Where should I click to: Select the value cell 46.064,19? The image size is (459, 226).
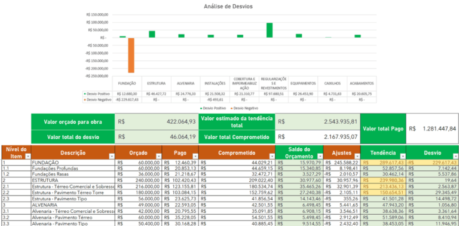click(157, 137)
